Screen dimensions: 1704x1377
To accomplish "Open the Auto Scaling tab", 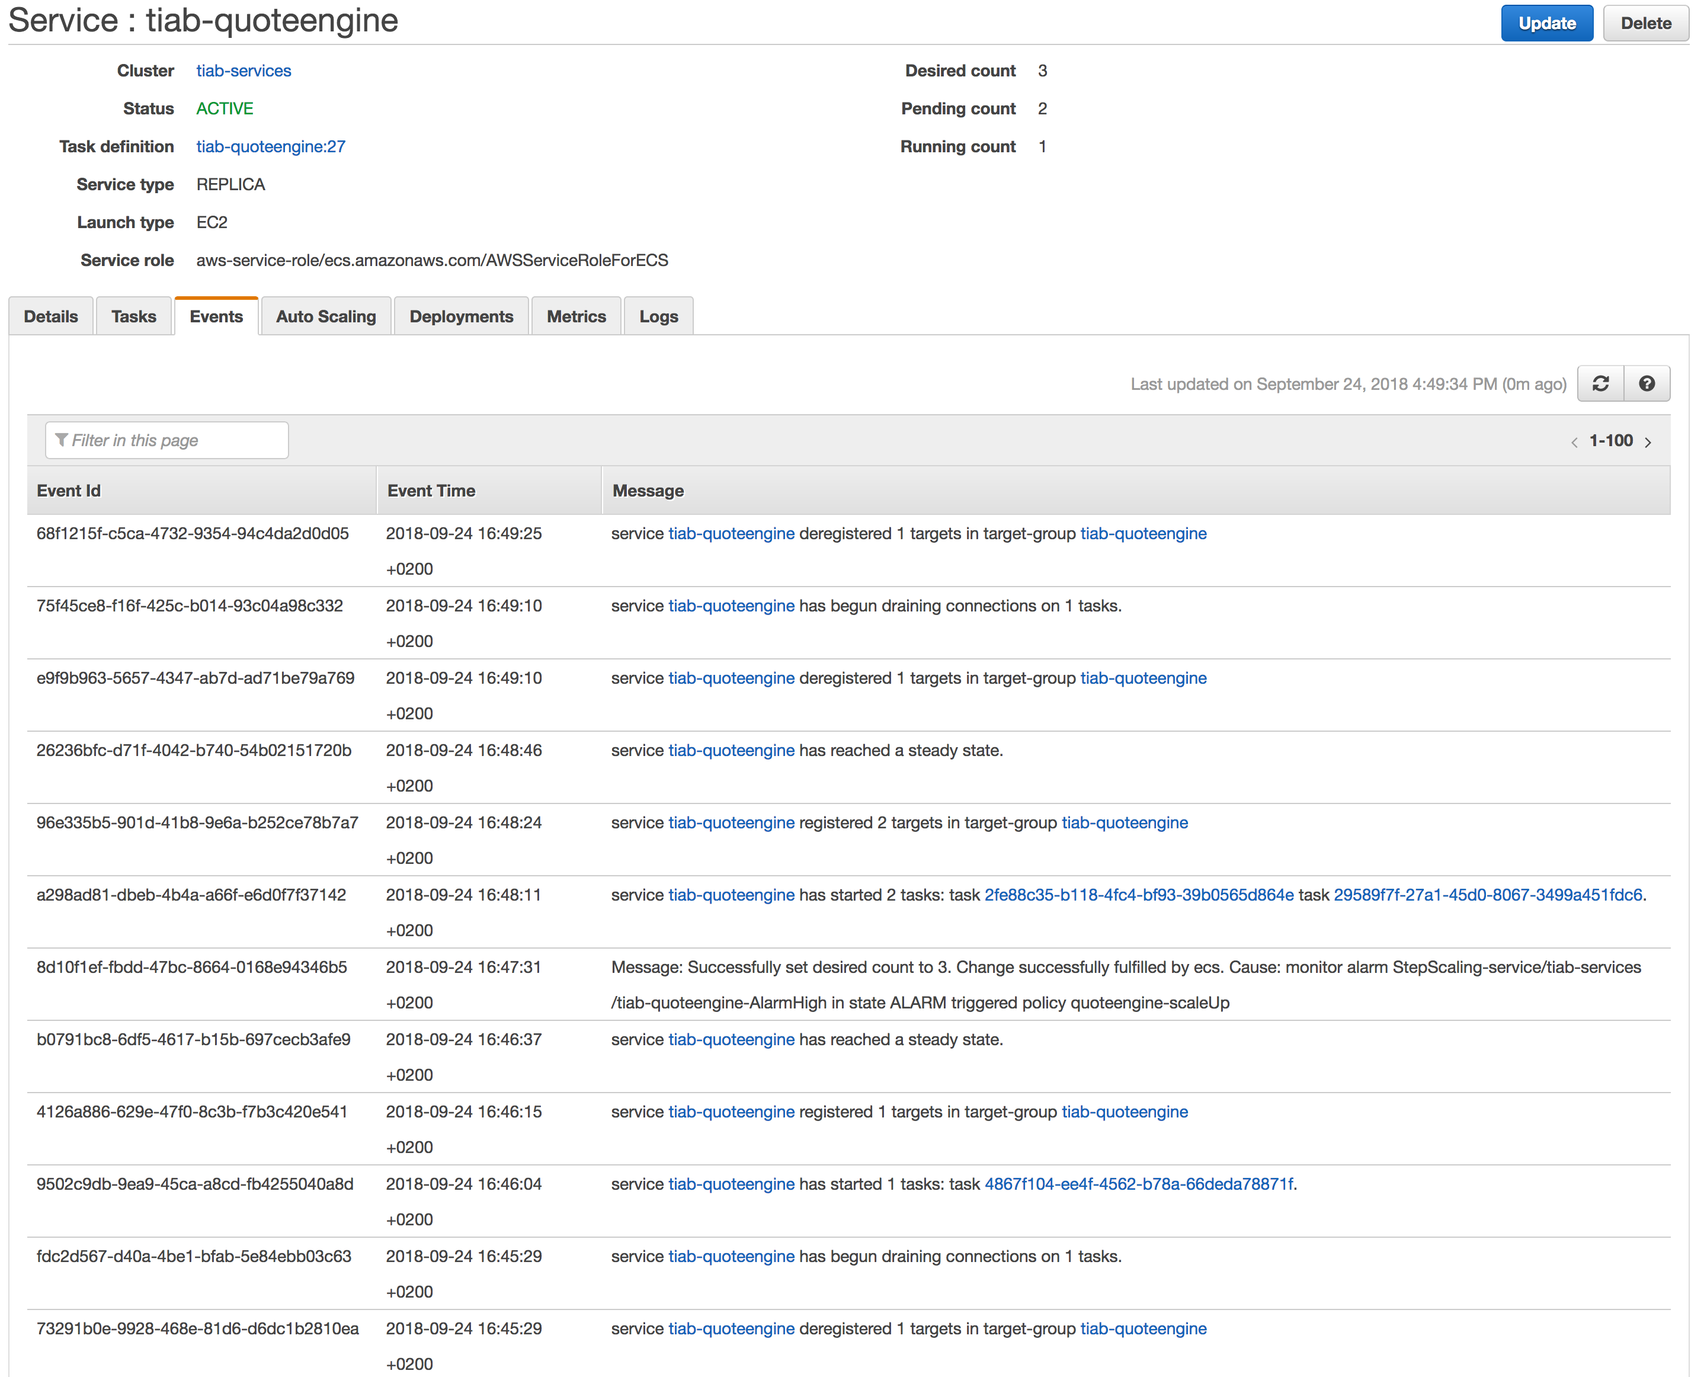I will [x=326, y=316].
